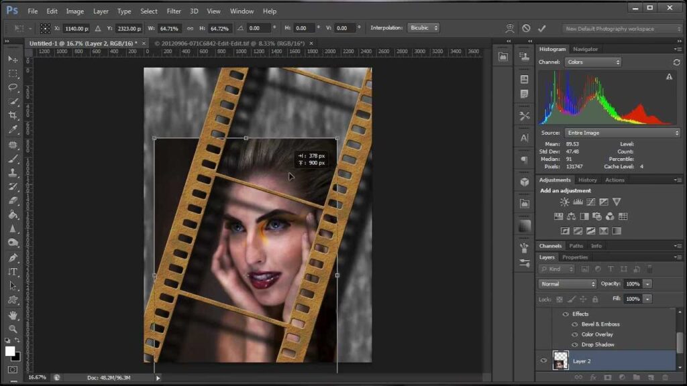687x386 pixels.
Task: Click the width percentage field in options bar
Action: [x=169, y=28]
